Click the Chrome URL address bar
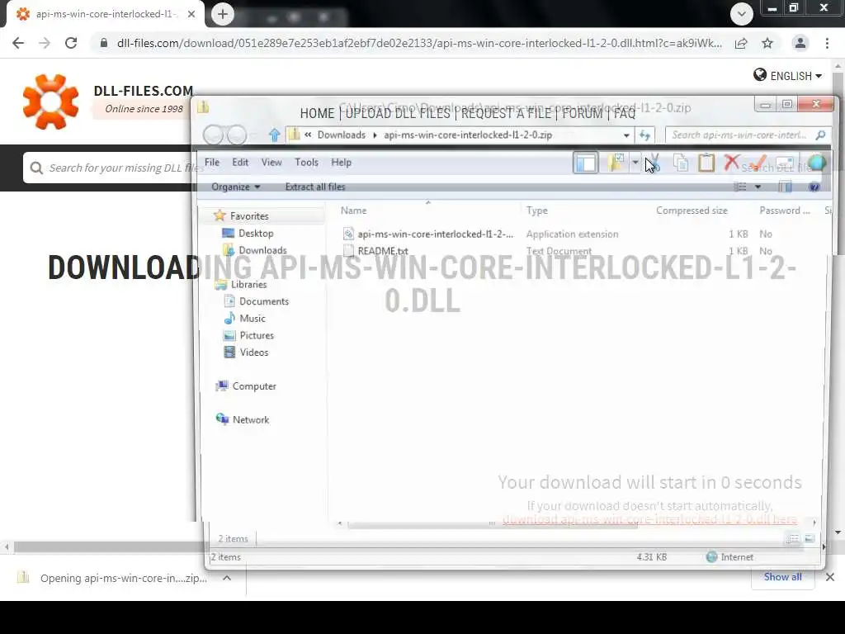Image resolution: width=845 pixels, height=634 pixels. tap(418, 43)
